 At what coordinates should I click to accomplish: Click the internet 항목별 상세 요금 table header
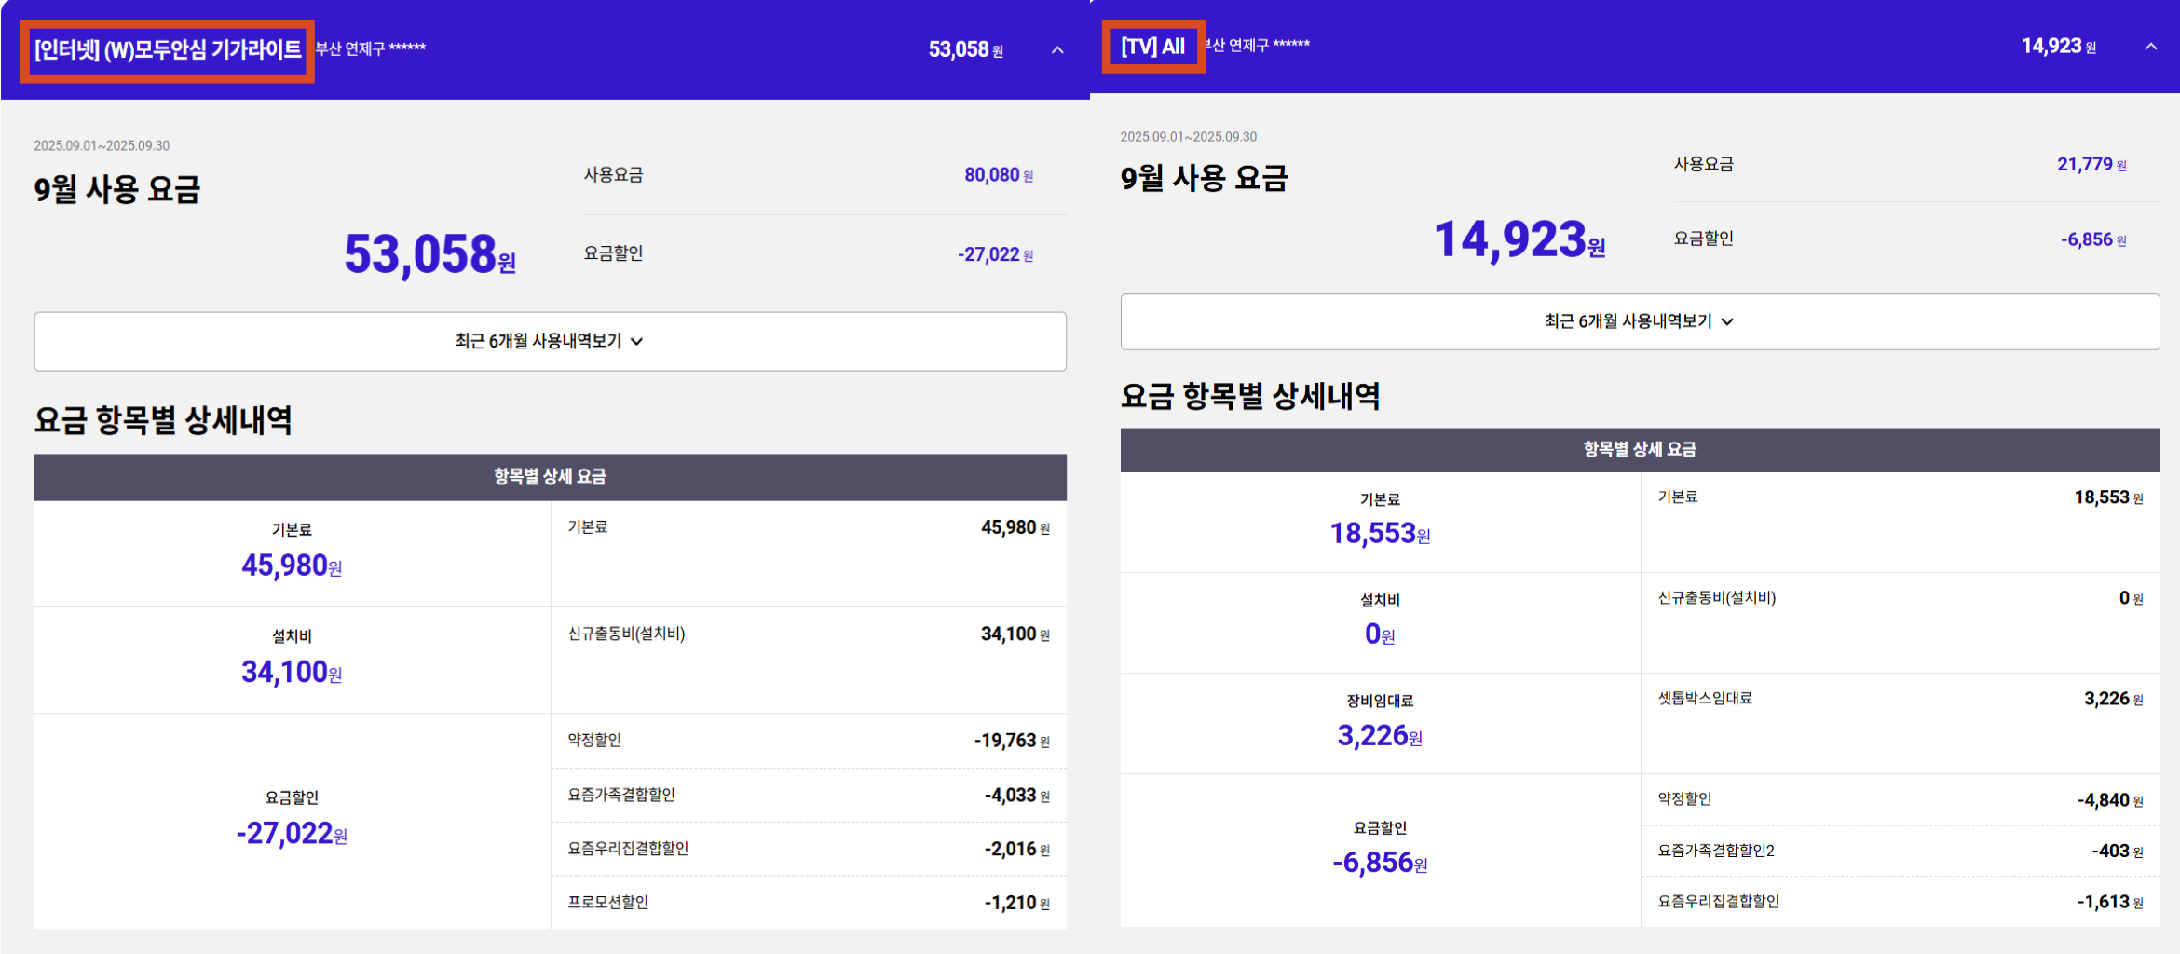tap(550, 477)
